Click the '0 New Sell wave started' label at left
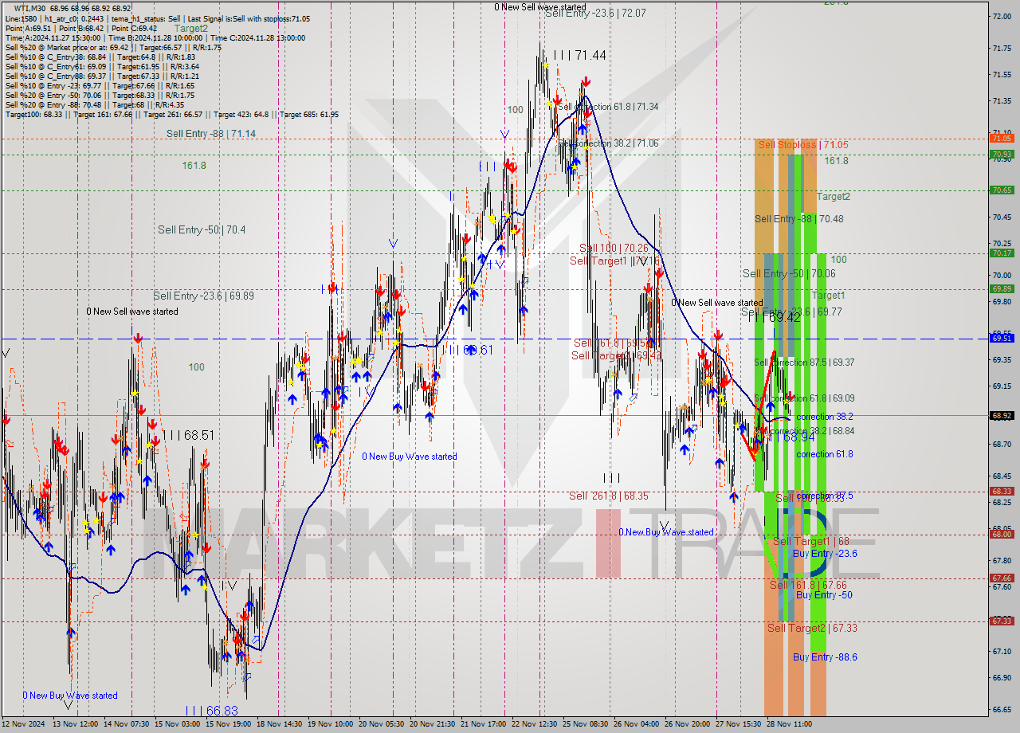The image size is (1020, 733). click(132, 311)
